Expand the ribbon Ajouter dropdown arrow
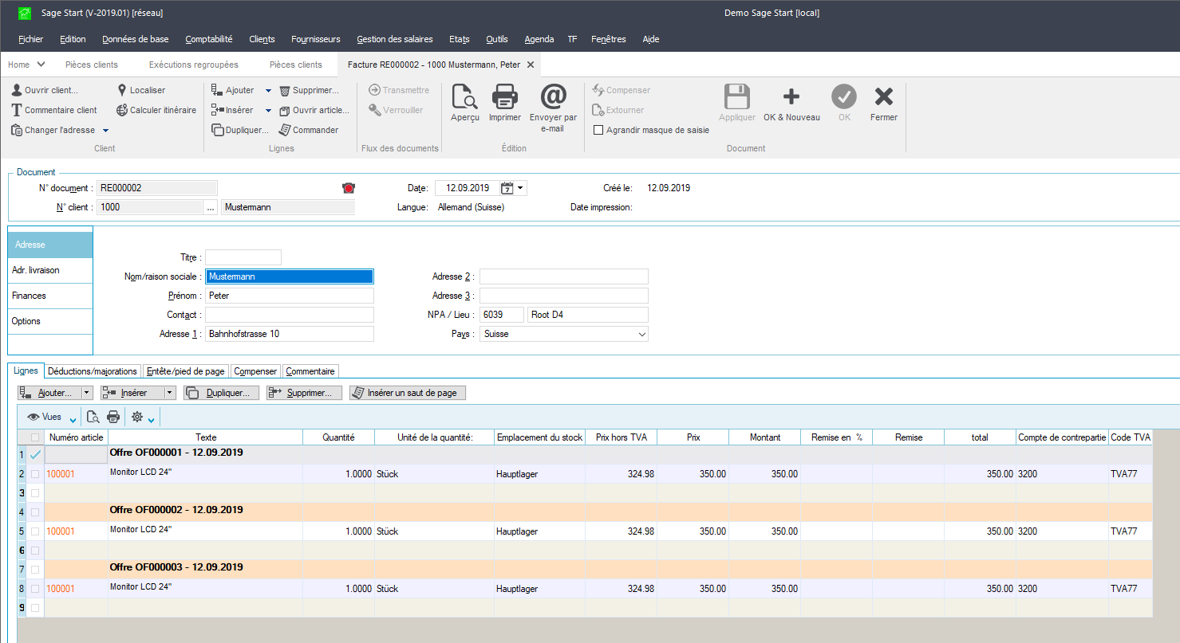Image resolution: width=1180 pixels, height=643 pixels. click(268, 91)
